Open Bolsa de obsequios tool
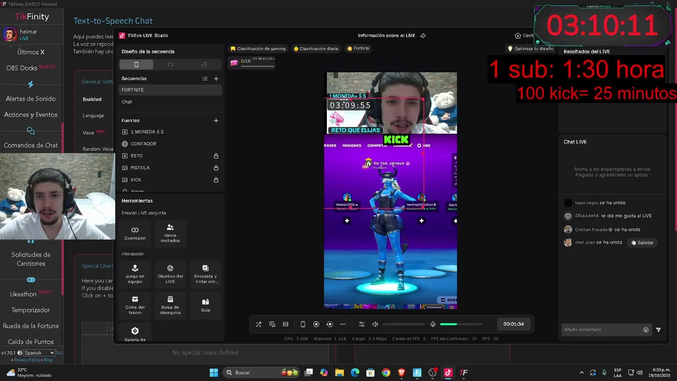Viewport: 677px width, 381px height. [170, 305]
